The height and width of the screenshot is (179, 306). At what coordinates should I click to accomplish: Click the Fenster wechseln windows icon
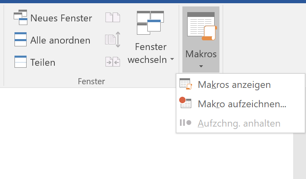click(x=150, y=23)
